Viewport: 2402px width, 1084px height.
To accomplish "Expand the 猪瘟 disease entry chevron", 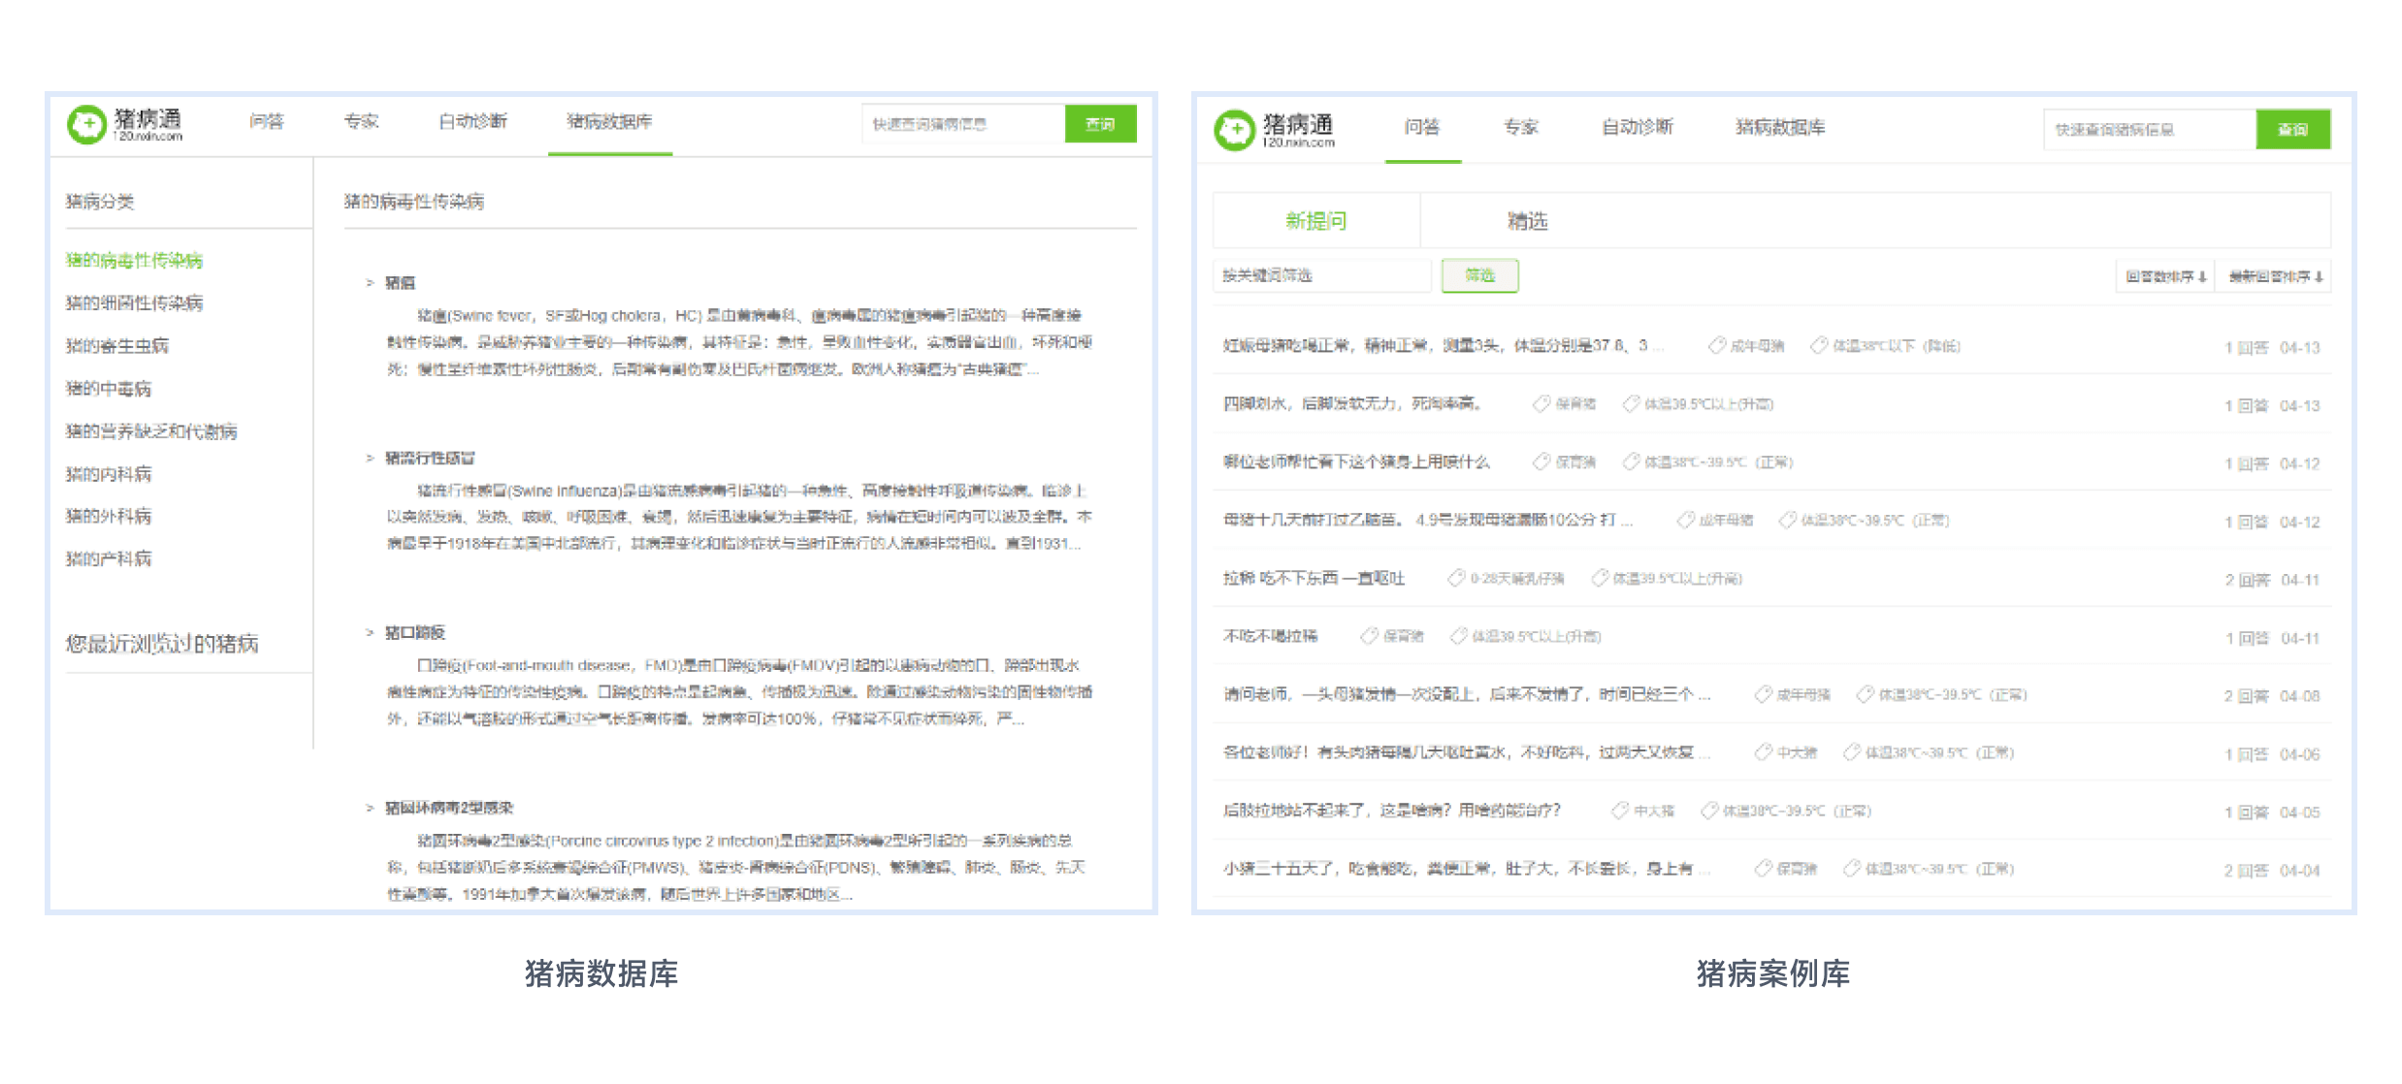I will (370, 283).
